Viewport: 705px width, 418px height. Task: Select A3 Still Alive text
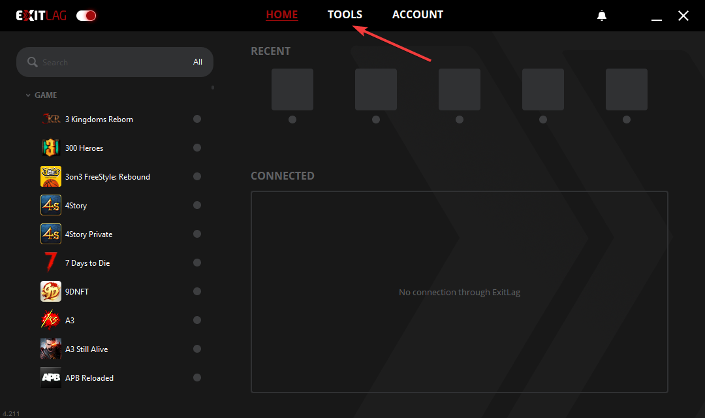86,349
